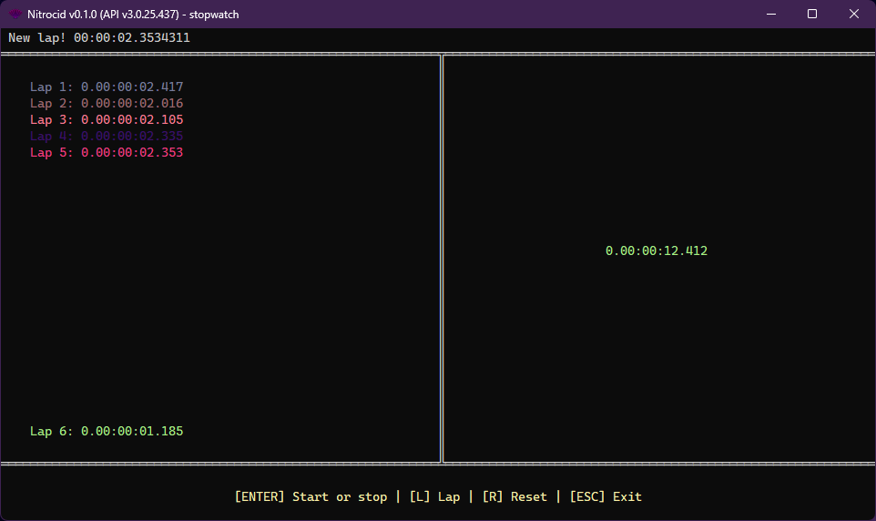This screenshot has width=876, height=521.
Task: Click the "New lap!" status message
Action: 99,37
